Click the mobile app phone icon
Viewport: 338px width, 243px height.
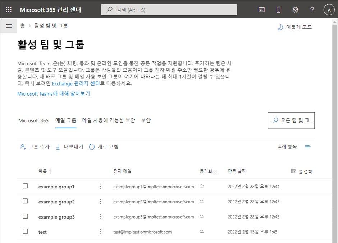tap(278, 10)
